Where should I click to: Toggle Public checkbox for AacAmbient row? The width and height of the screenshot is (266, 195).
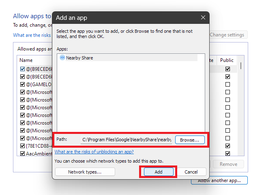[227, 153]
